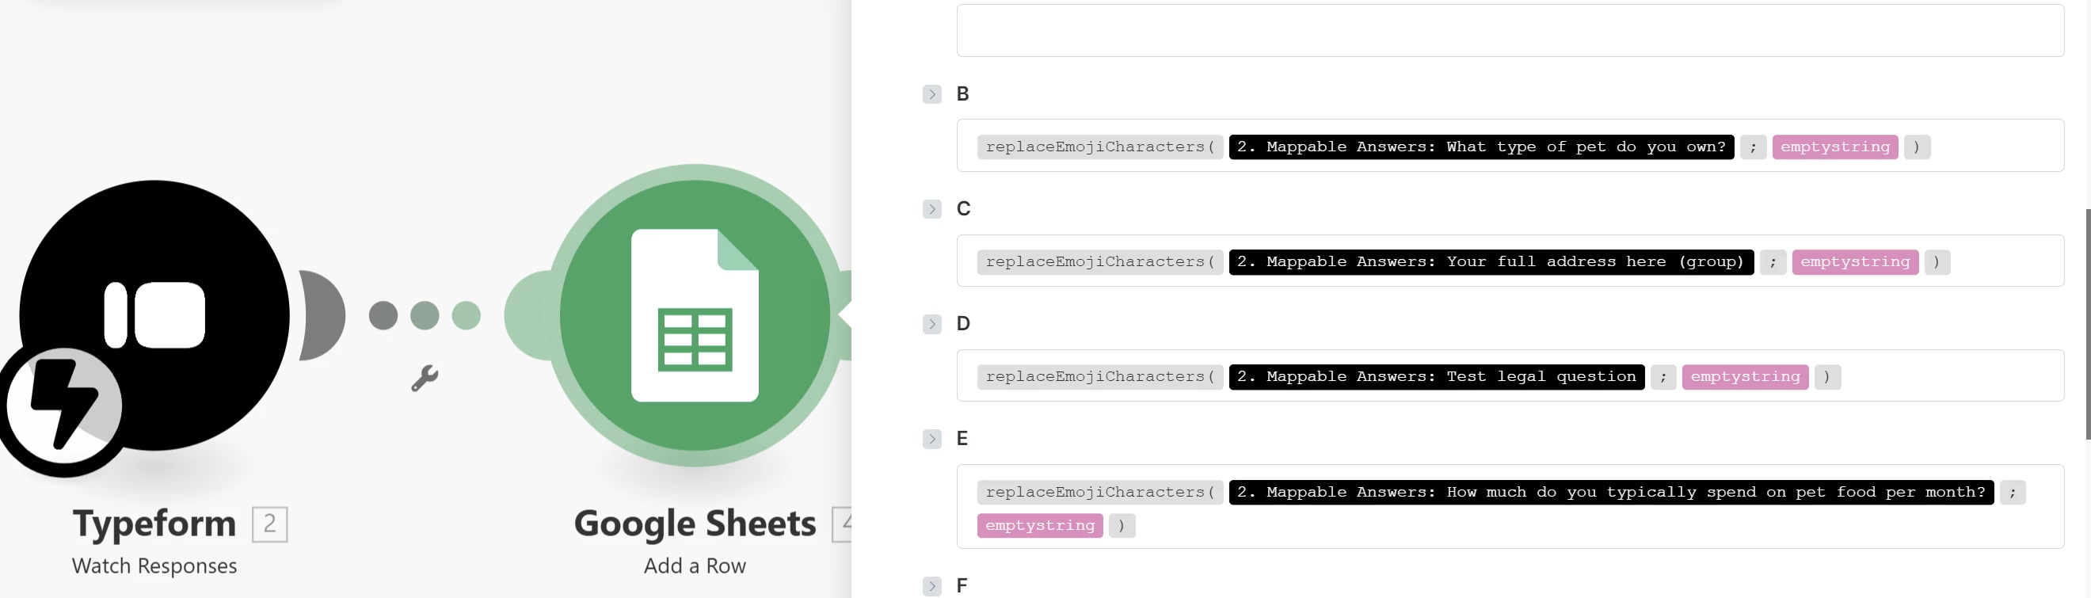2091x598 pixels.
Task: Expand the chevron next to field F
Action: (932, 586)
